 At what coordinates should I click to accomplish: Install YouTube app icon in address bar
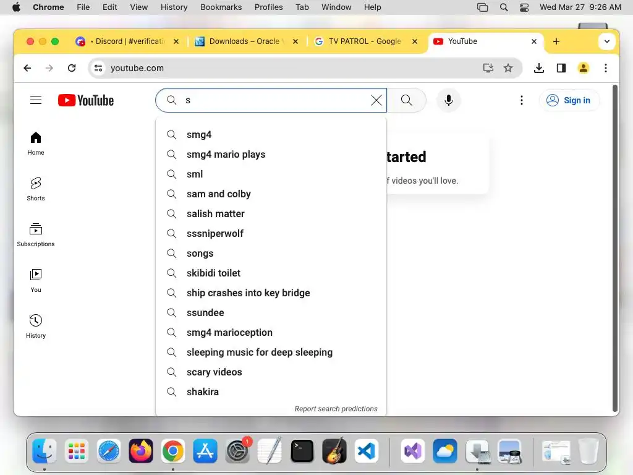(x=488, y=68)
